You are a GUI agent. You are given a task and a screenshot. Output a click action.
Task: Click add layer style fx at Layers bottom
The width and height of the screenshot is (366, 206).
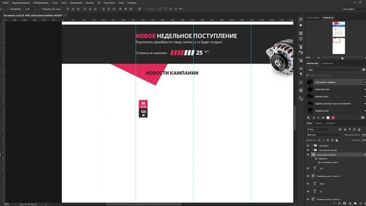[x=339, y=204]
